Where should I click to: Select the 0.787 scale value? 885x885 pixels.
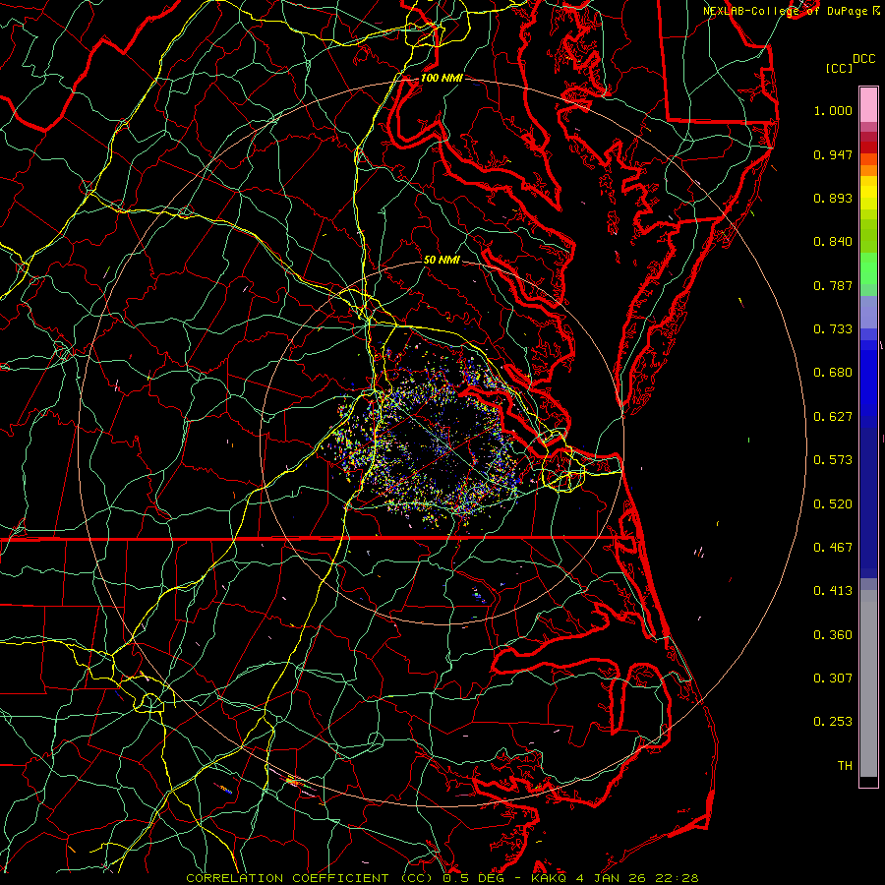tap(833, 285)
